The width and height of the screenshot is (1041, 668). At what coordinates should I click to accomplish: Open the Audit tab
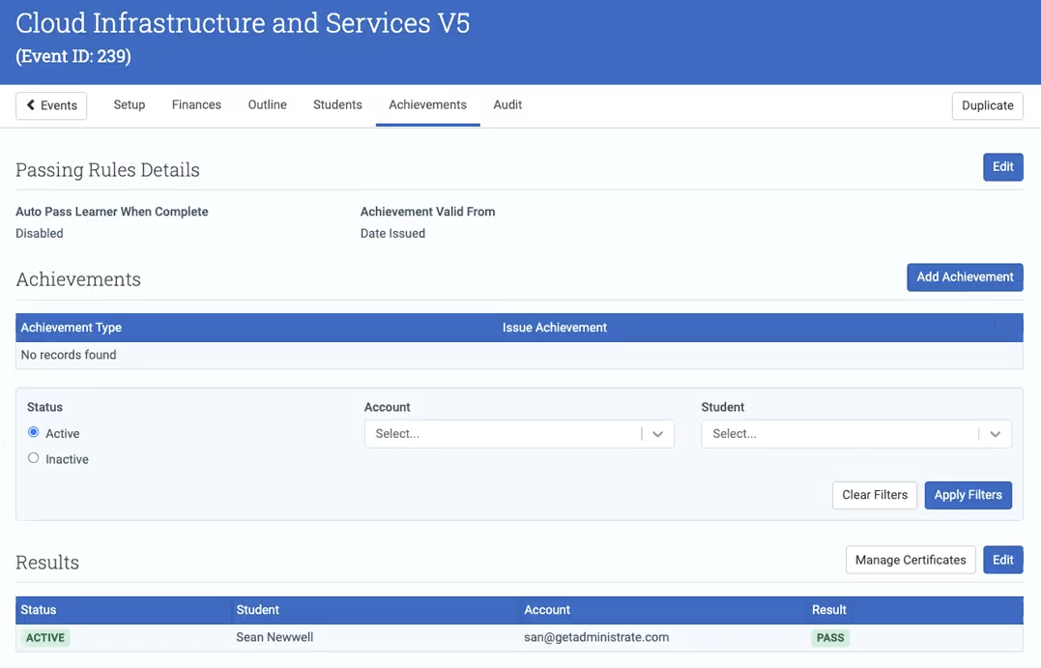[x=507, y=105]
